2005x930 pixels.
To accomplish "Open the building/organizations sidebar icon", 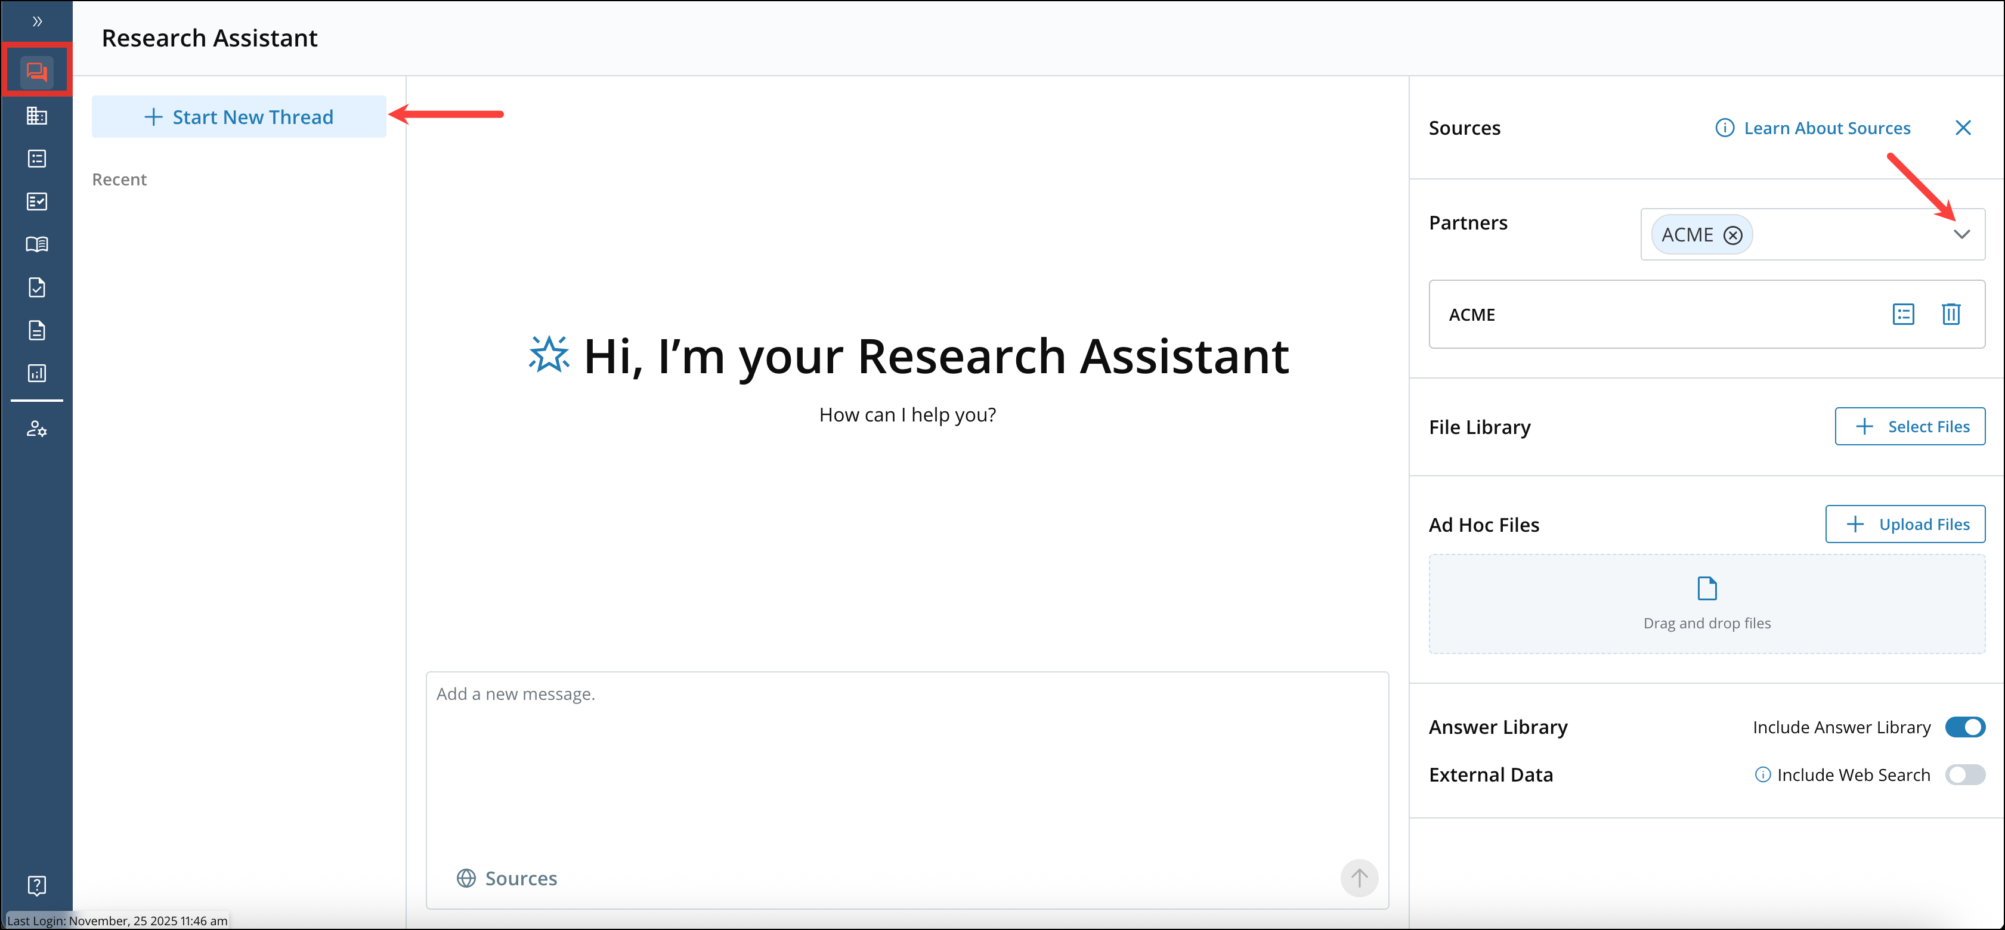I will point(36,116).
